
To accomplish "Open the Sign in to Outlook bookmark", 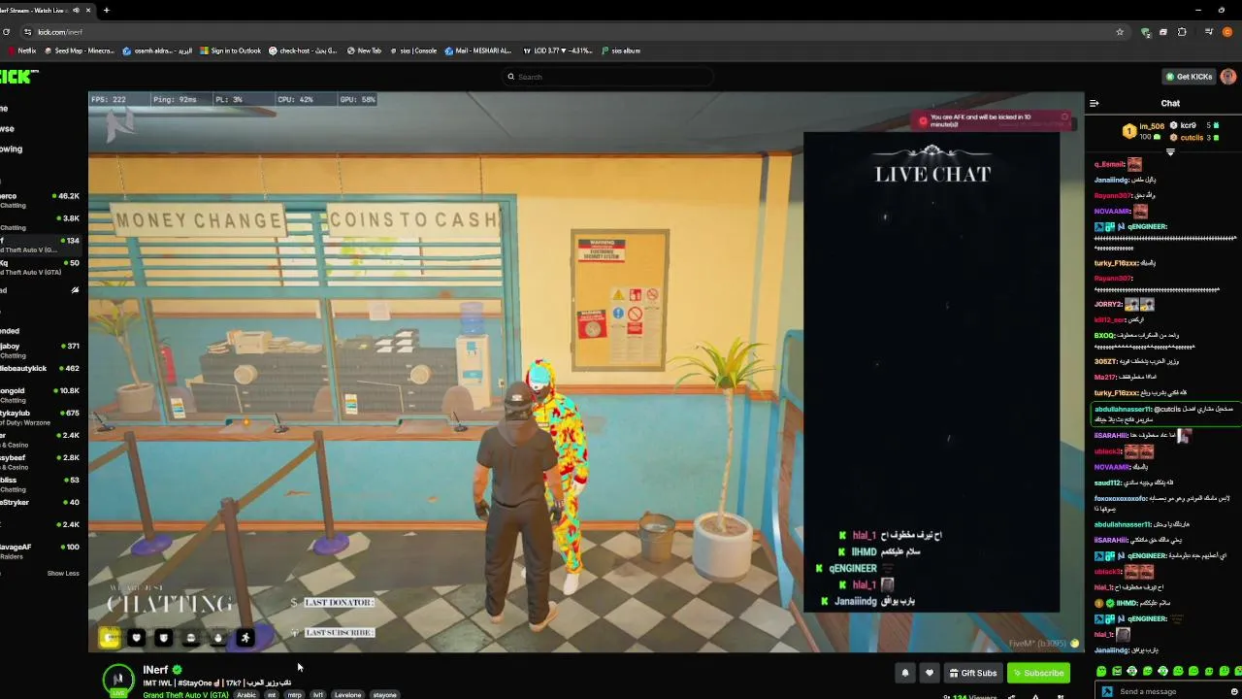I will [x=230, y=50].
